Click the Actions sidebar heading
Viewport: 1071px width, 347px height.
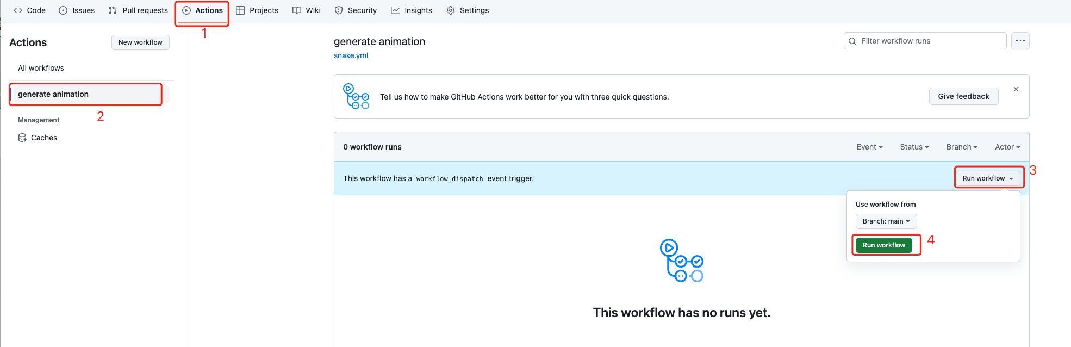(x=28, y=42)
